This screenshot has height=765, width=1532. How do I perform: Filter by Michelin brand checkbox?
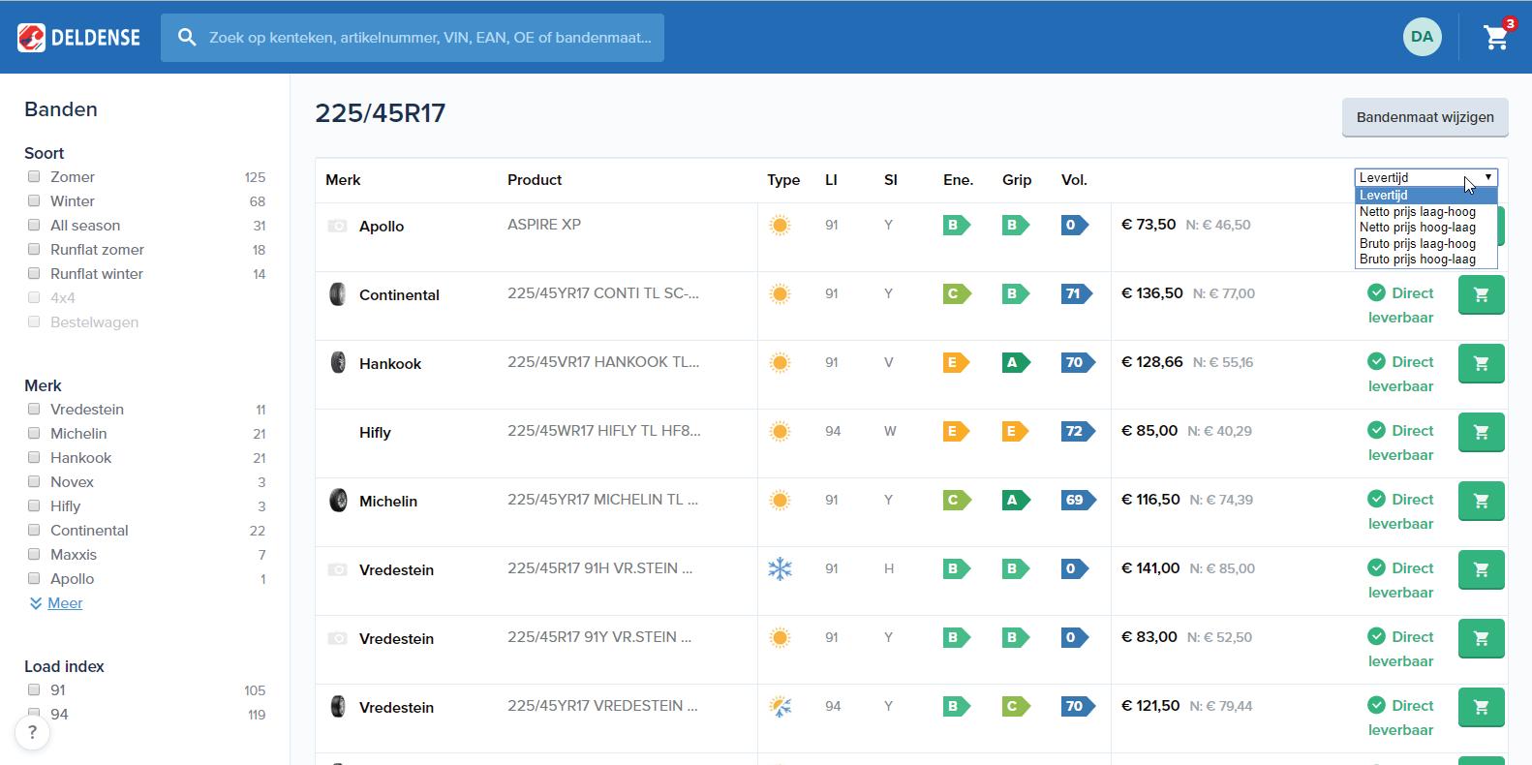click(34, 433)
